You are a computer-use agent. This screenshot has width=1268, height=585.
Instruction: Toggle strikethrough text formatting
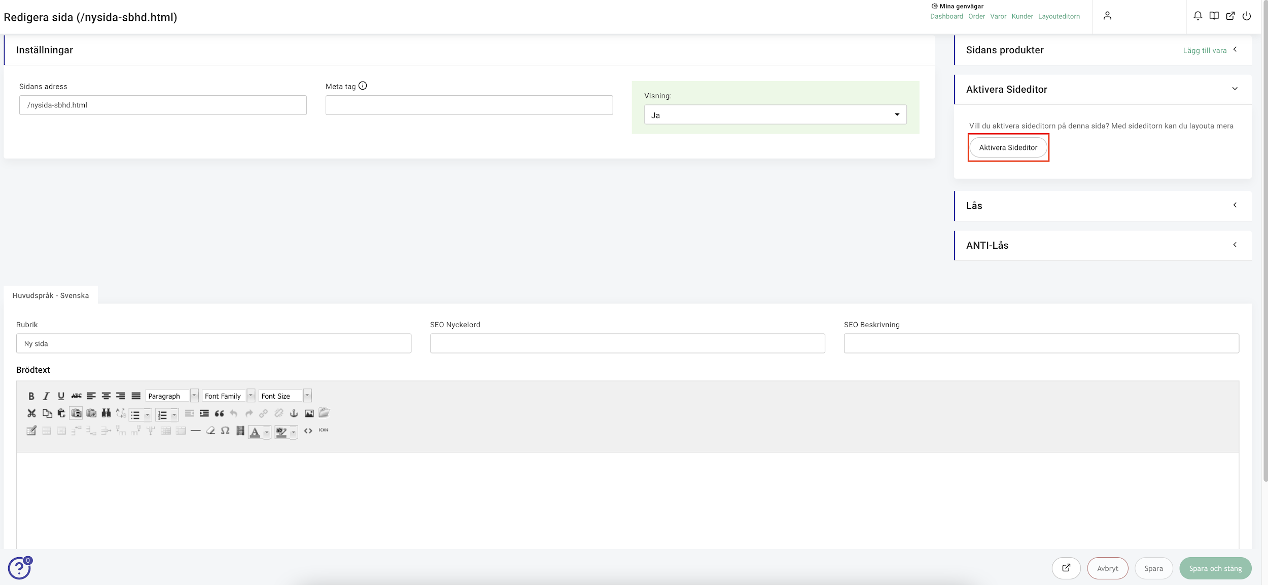[76, 396]
